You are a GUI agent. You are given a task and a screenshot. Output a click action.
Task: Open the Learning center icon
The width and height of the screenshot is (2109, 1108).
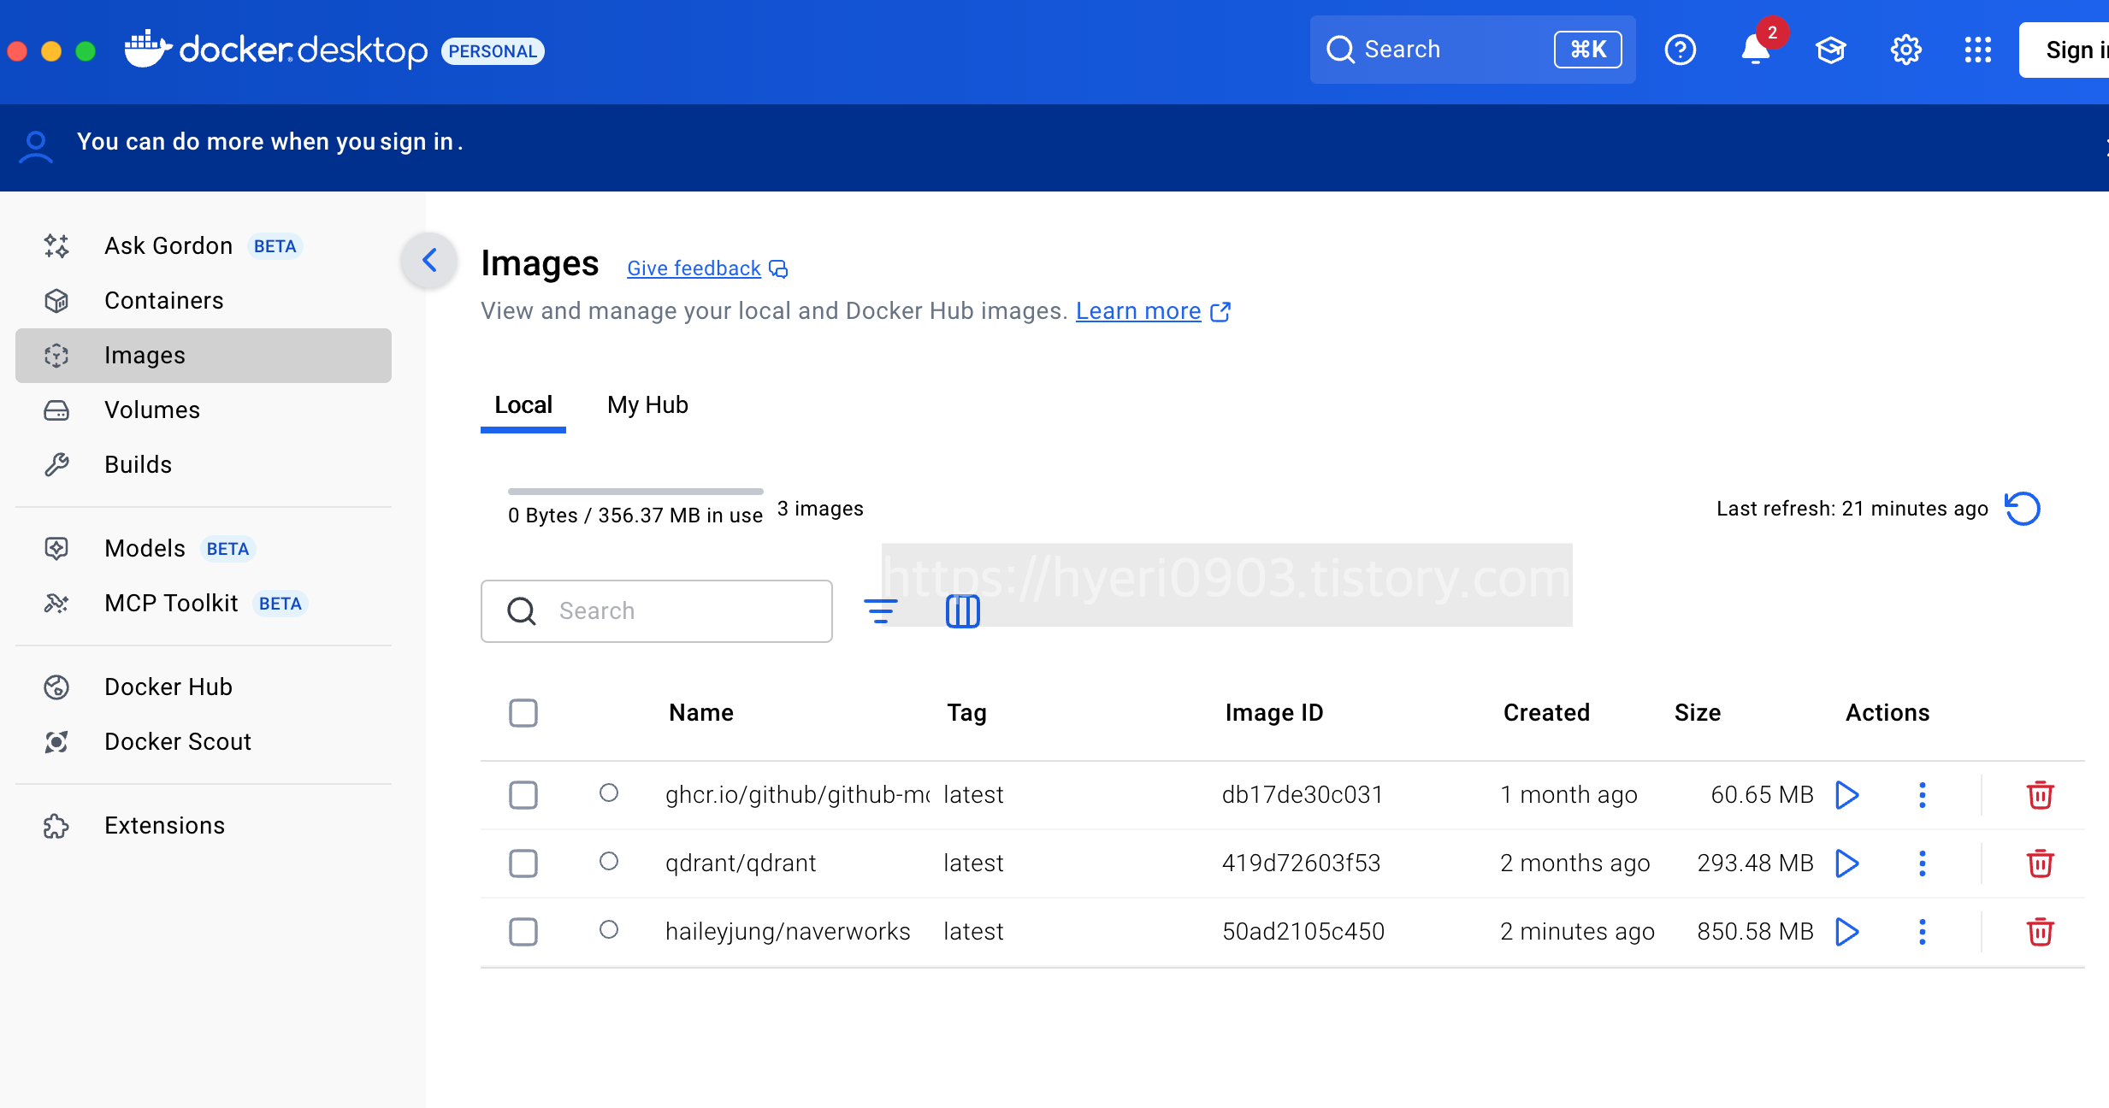point(1830,50)
